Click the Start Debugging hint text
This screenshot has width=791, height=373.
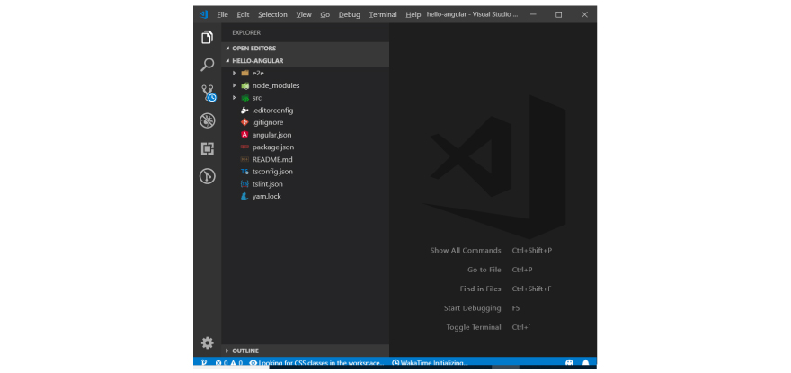point(473,308)
